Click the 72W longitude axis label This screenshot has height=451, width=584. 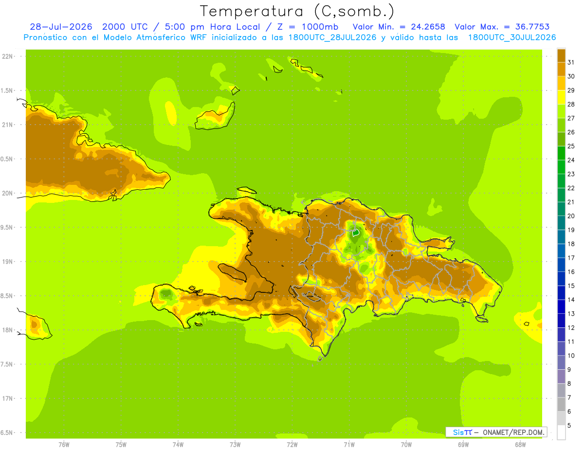(292, 445)
